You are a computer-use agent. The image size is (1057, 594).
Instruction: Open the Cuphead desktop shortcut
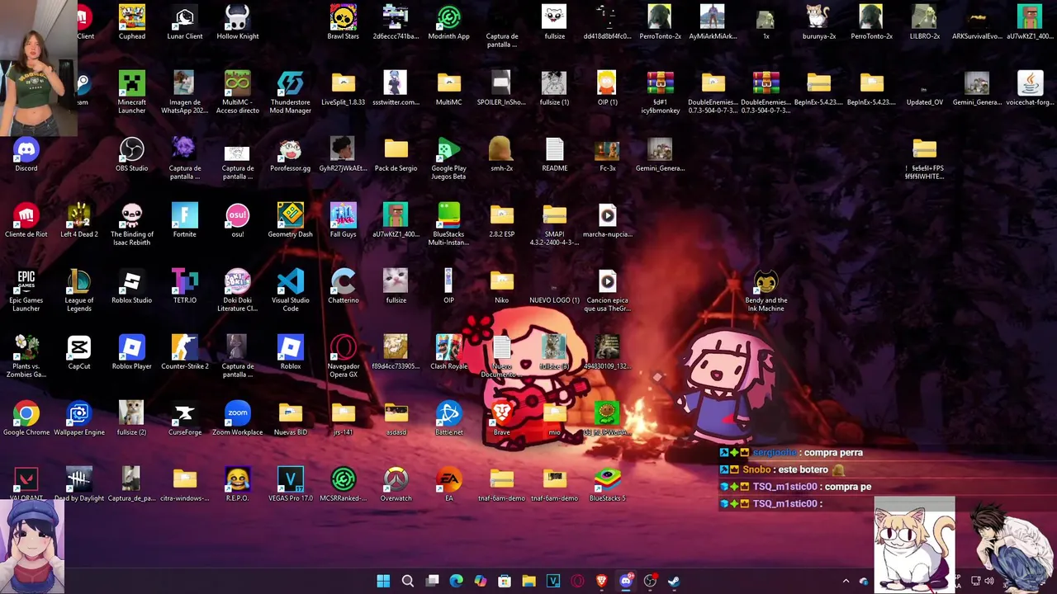[131, 22]
